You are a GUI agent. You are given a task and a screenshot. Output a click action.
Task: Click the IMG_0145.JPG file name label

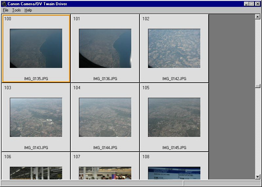point(174,148)
